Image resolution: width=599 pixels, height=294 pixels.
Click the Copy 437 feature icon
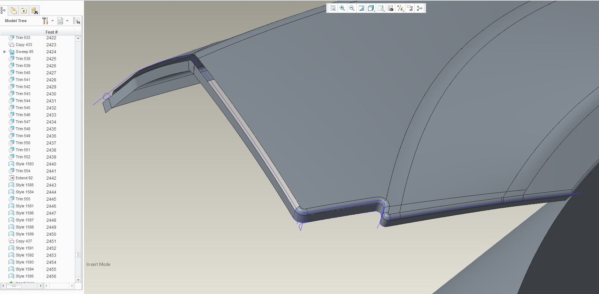[11, 241]
